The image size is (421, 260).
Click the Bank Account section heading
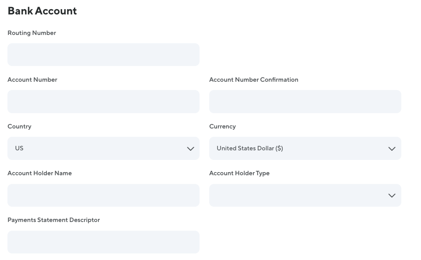click(42, 11)
